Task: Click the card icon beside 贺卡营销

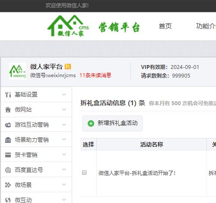Action: tap(8, 155)
